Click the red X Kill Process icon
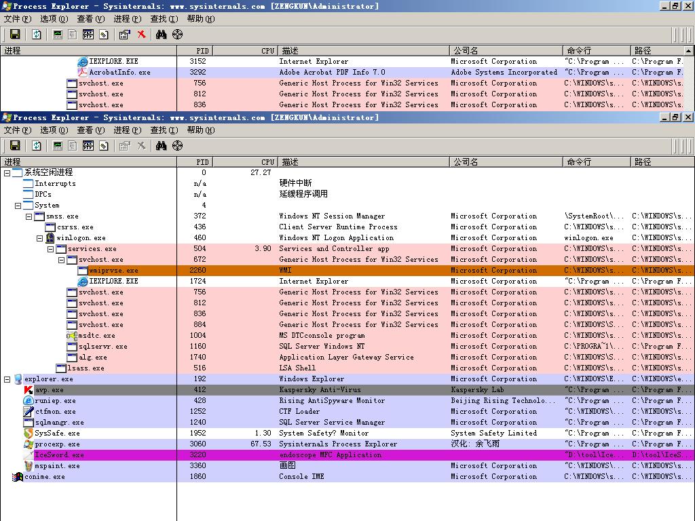The image size is (695, 521). pos(141,35)
